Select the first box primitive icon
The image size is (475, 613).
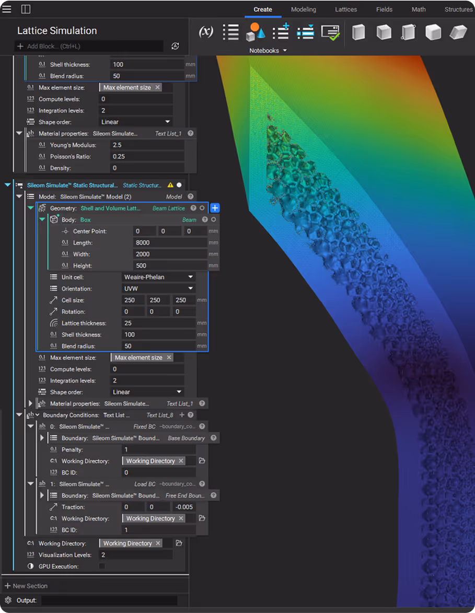pos(358,32)
